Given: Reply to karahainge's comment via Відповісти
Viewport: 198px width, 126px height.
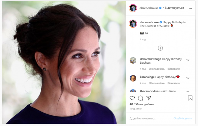Looking at the screenshot, I should coord(174,83).
